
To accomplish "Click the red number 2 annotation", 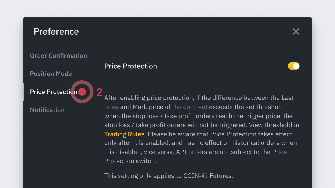I will [x=99, y=93].
